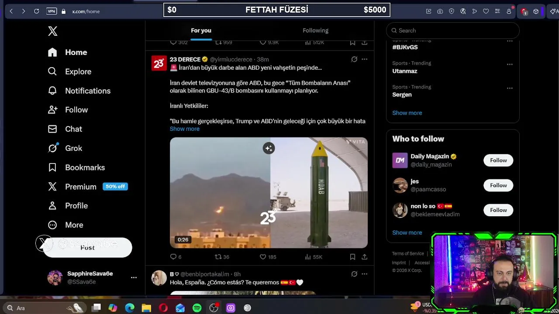Follow non lo so account
Screen dimensions: 559x314
click(x=498, y=210)
